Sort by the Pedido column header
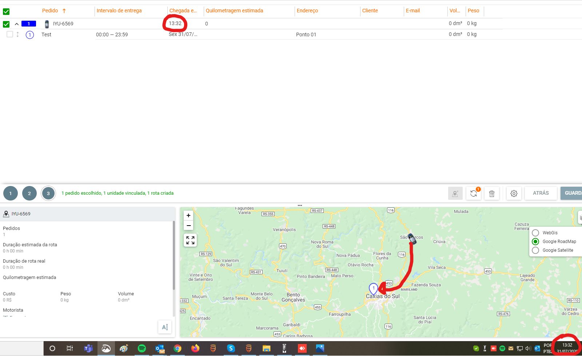582x356 pixels. click(50, 11)
